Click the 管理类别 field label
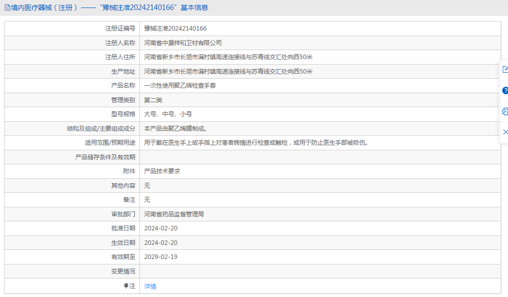 [123, 100]
